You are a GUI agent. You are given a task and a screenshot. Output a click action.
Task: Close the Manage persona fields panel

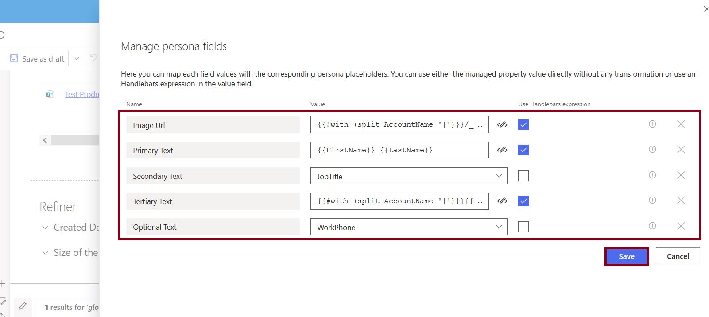click(706, 9)
